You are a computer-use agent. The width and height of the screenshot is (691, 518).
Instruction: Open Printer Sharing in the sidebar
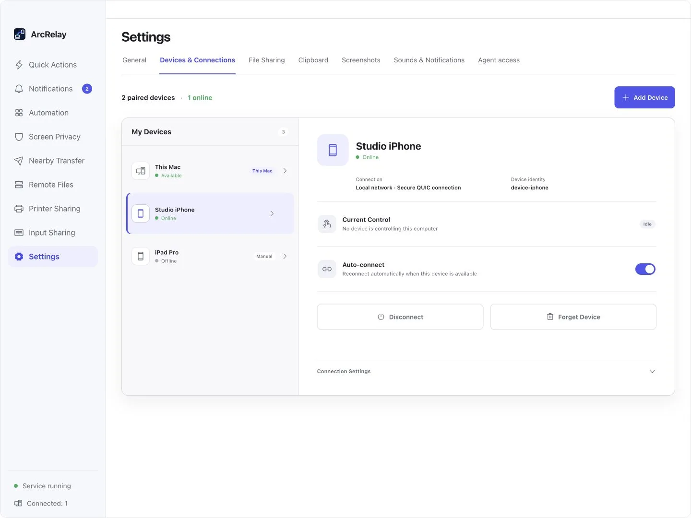point(53,209)
